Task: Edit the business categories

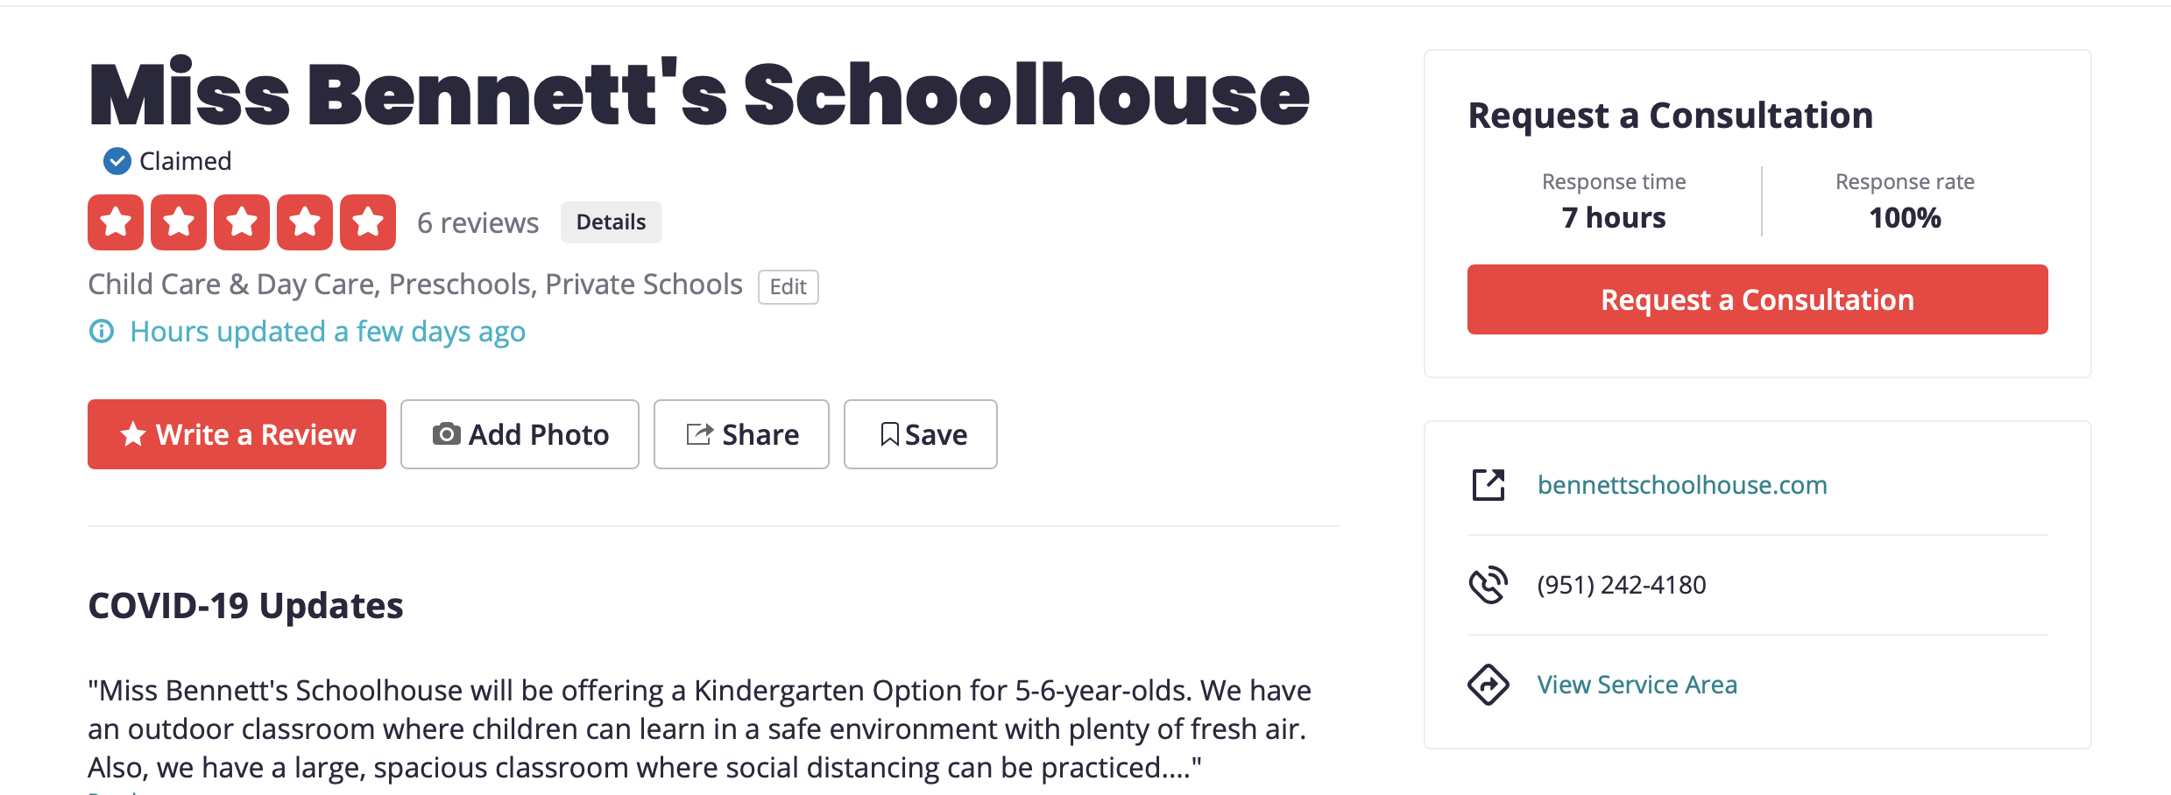Action: pos(788,287)
